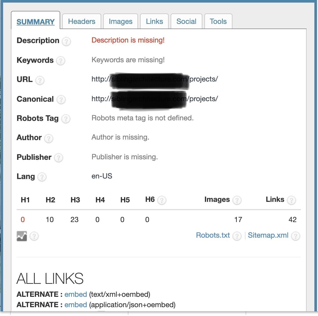Open the help icon beside Images column
The width and height of the screenshot is (318, 316).
(x=237, y=200)
